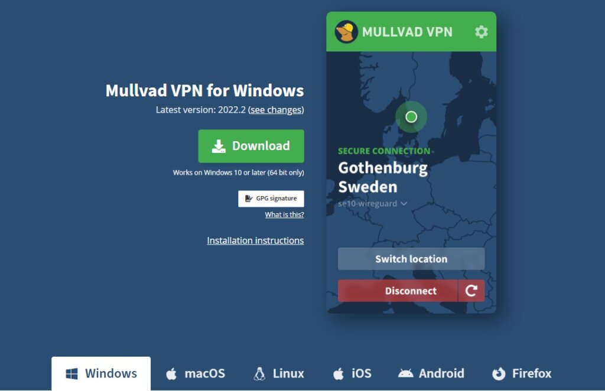
Task: Click the Firefox logo icon
Action: tap(499, 374)
